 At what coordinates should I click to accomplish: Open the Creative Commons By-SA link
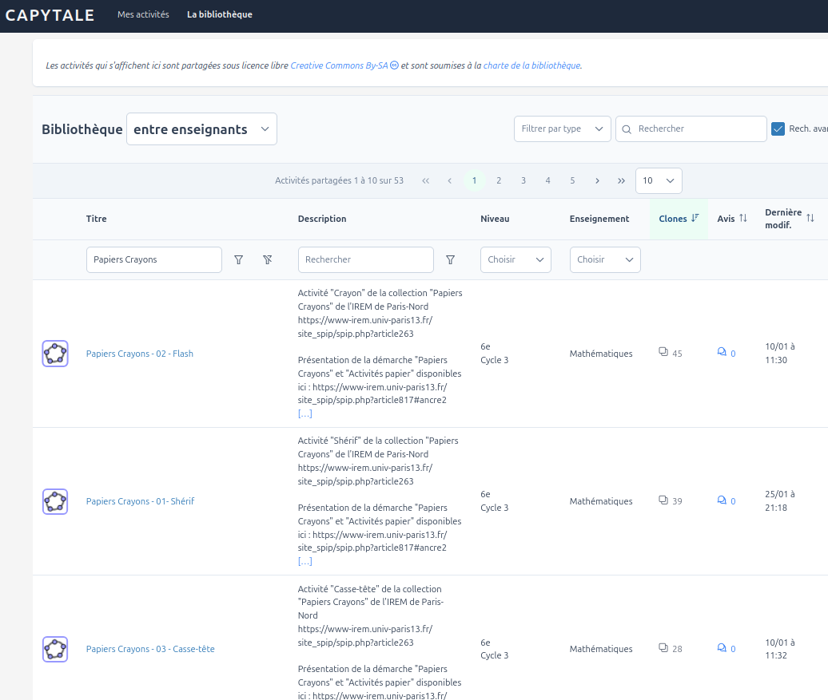click(x=339, y=65)
